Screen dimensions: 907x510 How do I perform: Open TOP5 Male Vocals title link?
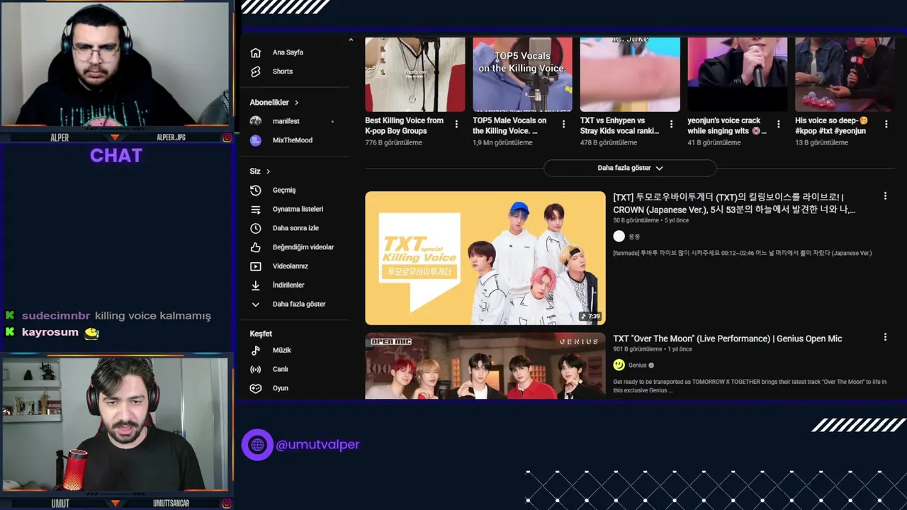tap(509, 125)
